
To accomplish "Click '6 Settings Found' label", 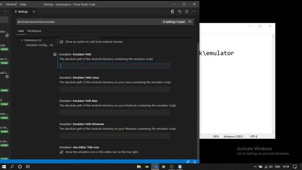I will (174, 22).
